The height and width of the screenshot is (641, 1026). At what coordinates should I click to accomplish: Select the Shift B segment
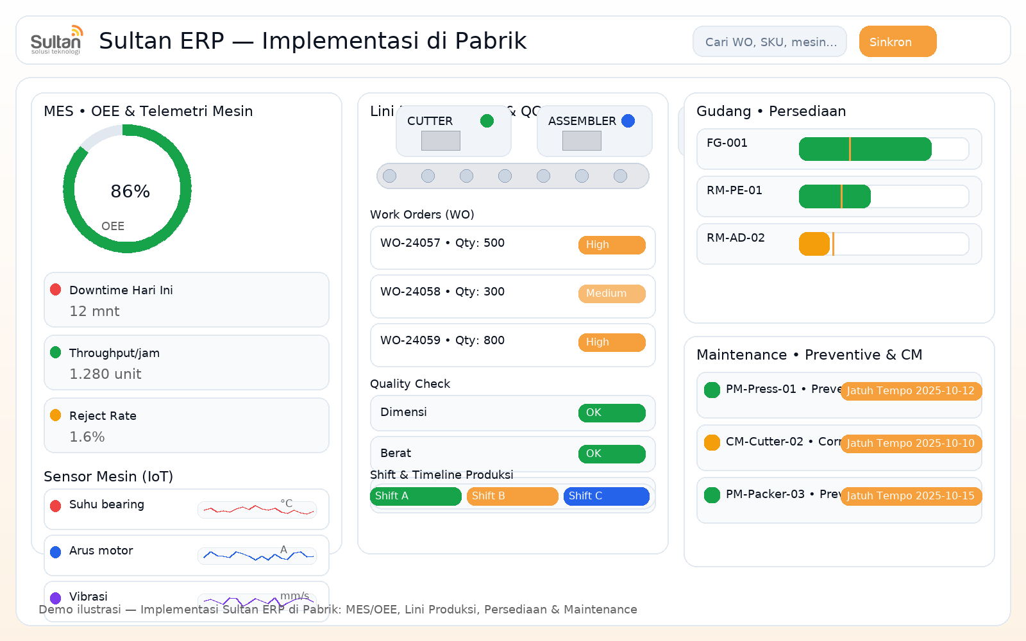click(x=512, y=495)
